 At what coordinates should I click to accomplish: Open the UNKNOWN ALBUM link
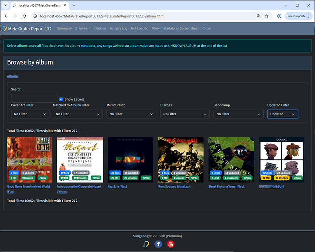coord(271,187)
